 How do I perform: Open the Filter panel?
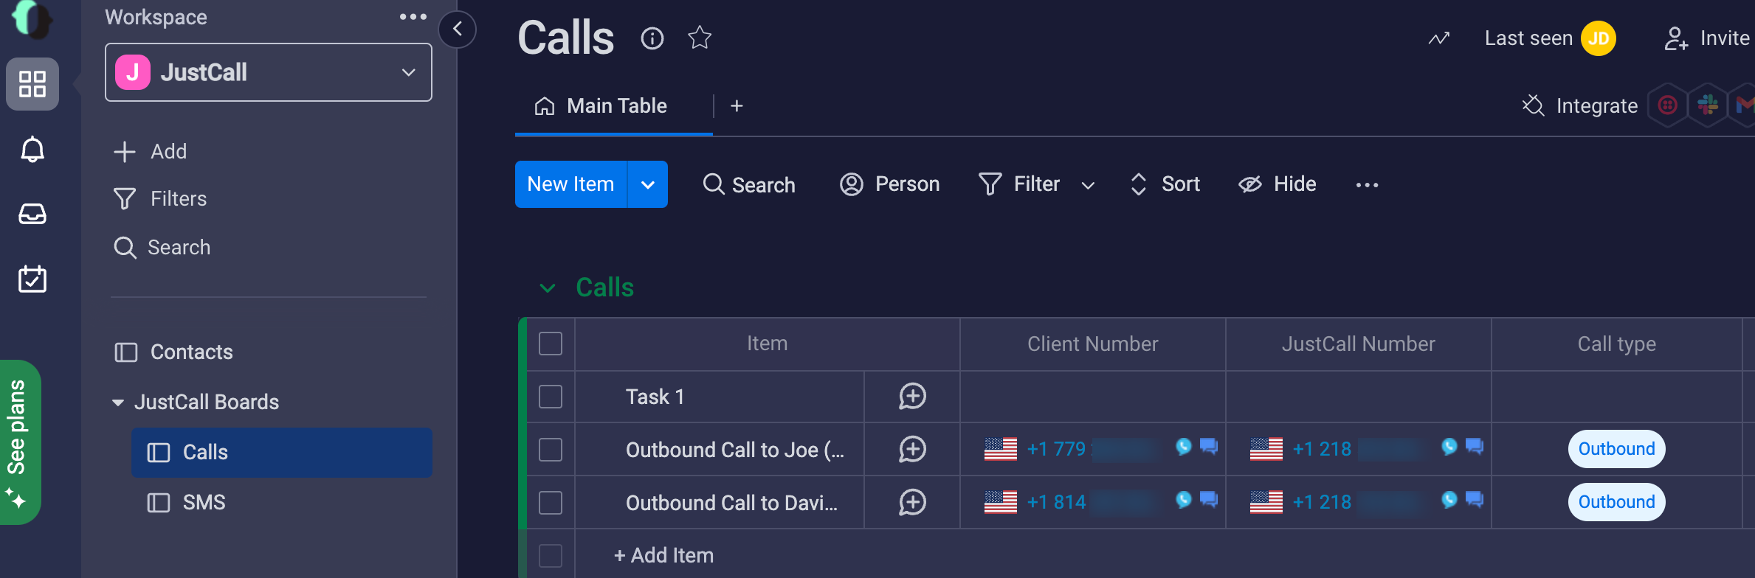point(1020,184)
